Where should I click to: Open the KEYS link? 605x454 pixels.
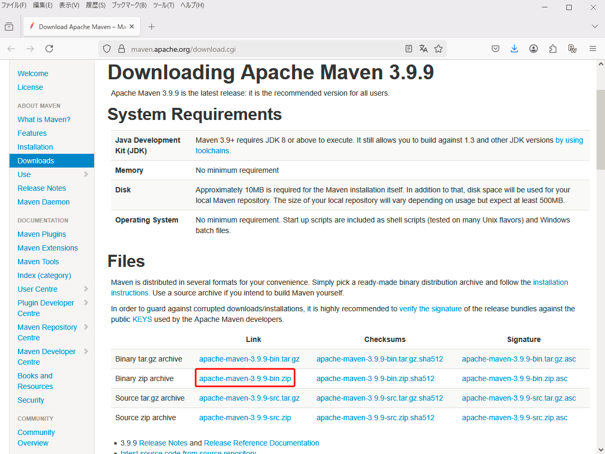coord(142,319)
